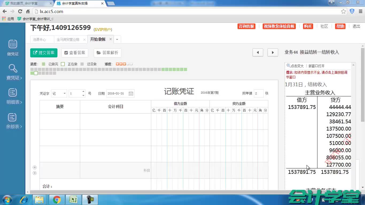The width and height of the screenshot is (365, 205).
Task: Click the calendar icon in date field
Action: (131, 93)
